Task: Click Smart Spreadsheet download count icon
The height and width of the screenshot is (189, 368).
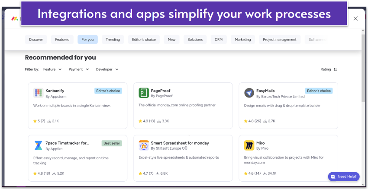Action: point(157,173)
